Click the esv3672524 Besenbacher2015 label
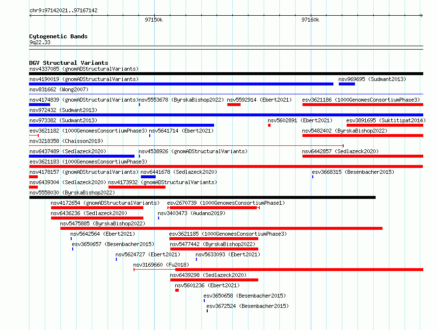The width and height of the screenshot is (437, 330). (247, 306)
